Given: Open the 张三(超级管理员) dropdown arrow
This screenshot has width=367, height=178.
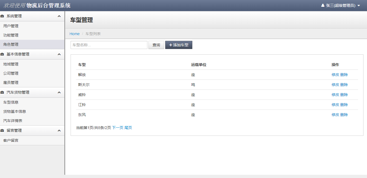Looking at the screenshot, I should coord(359,6).
